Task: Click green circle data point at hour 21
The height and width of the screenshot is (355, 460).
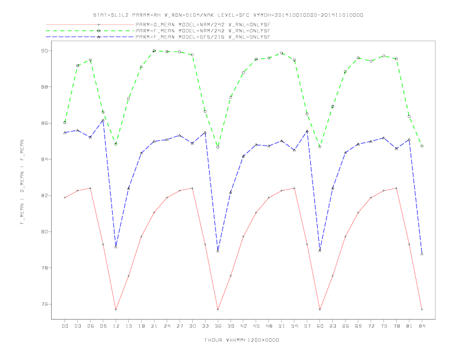Action: pyautogui.click(x=154, y=50)
